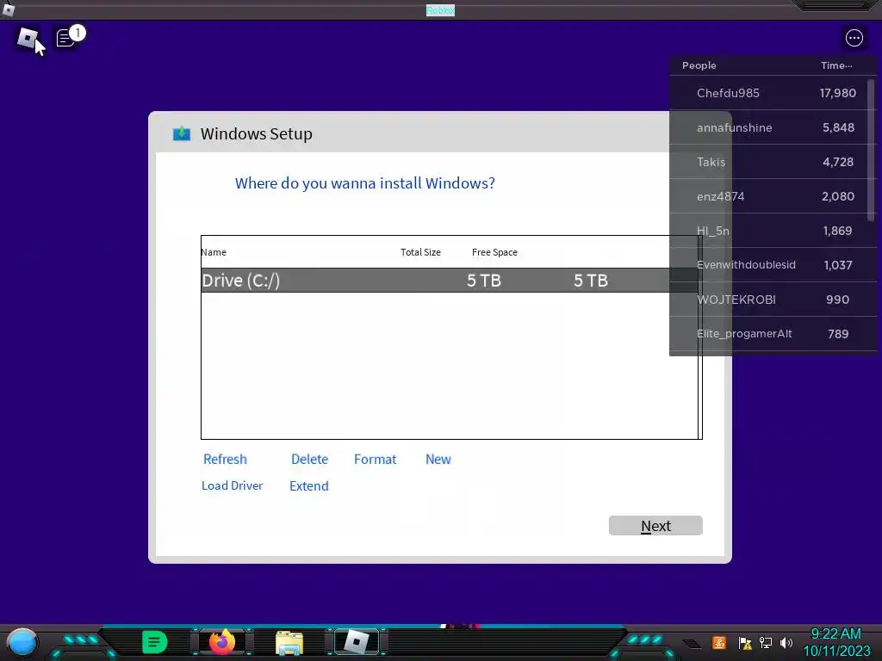Open the Action Center flag tray icon

pos(745,643)
